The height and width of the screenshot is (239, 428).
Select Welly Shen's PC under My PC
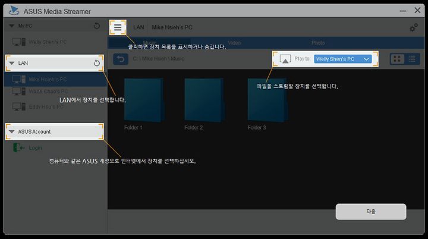(x=55, y=42)
